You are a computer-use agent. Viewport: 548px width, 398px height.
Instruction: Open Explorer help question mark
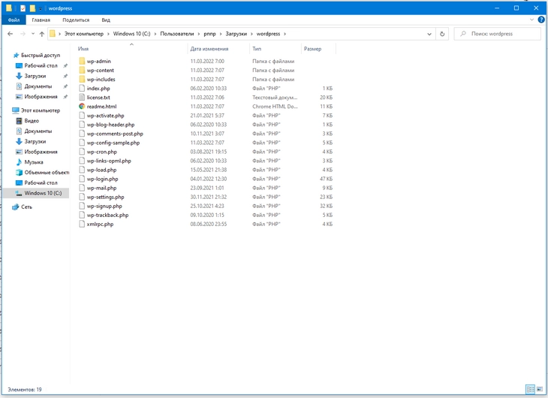click(x=541, y=20)
